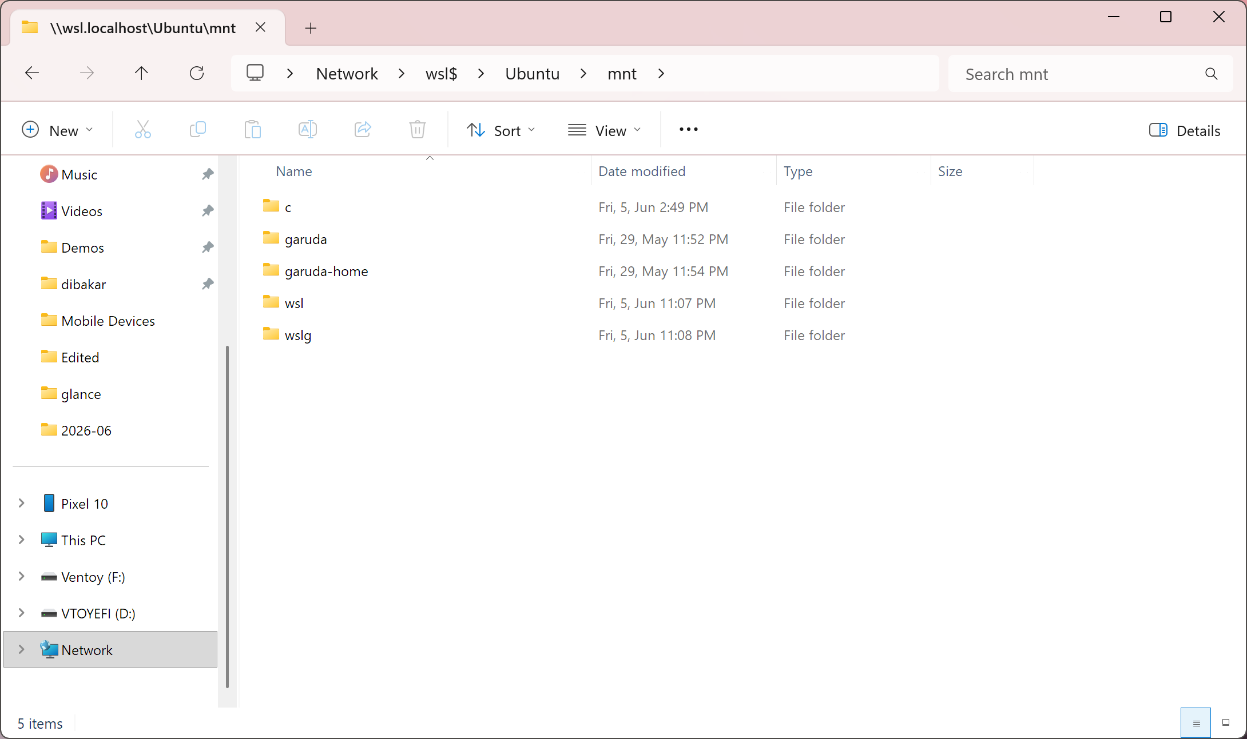Expand the This PC tree node
Viewport: 1247px width, 739px height.
pos(21,540)
